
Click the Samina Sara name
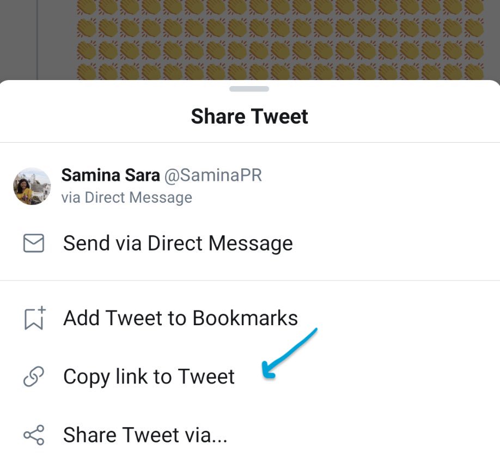coord(111,175)
